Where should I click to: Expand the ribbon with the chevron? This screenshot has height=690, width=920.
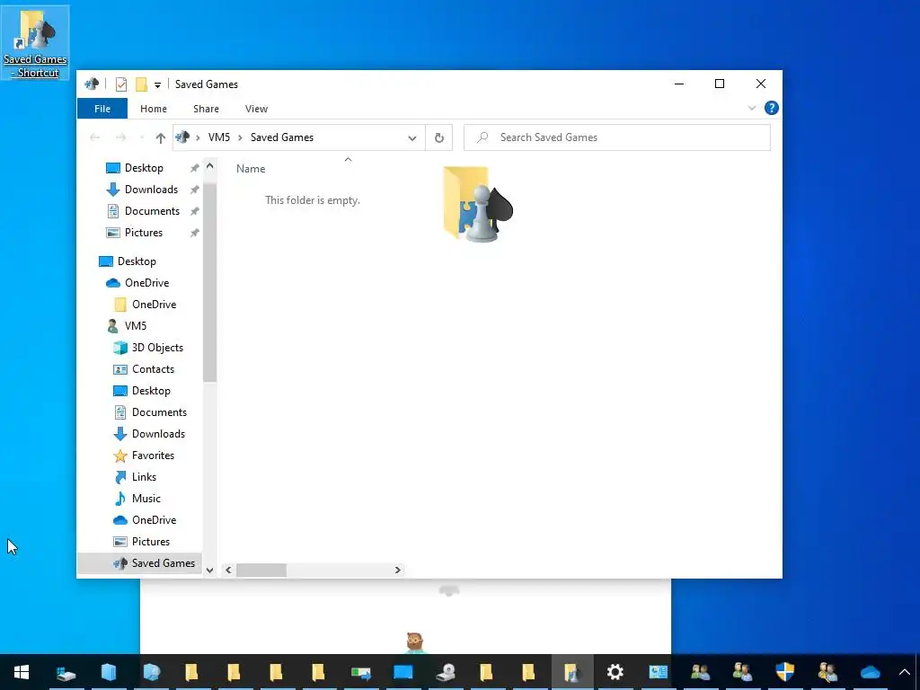[752, 108]
